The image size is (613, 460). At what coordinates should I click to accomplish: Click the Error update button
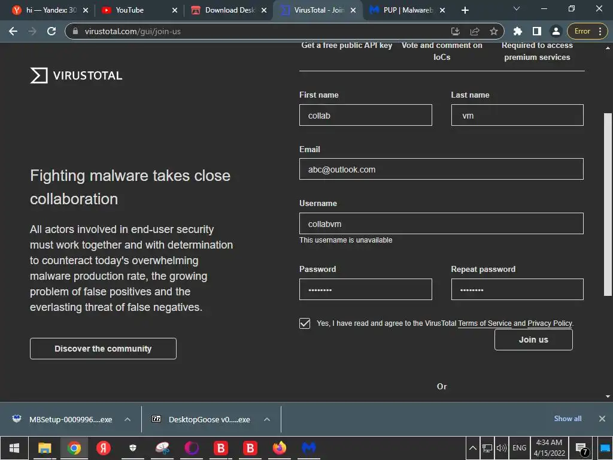coord(582,31)
